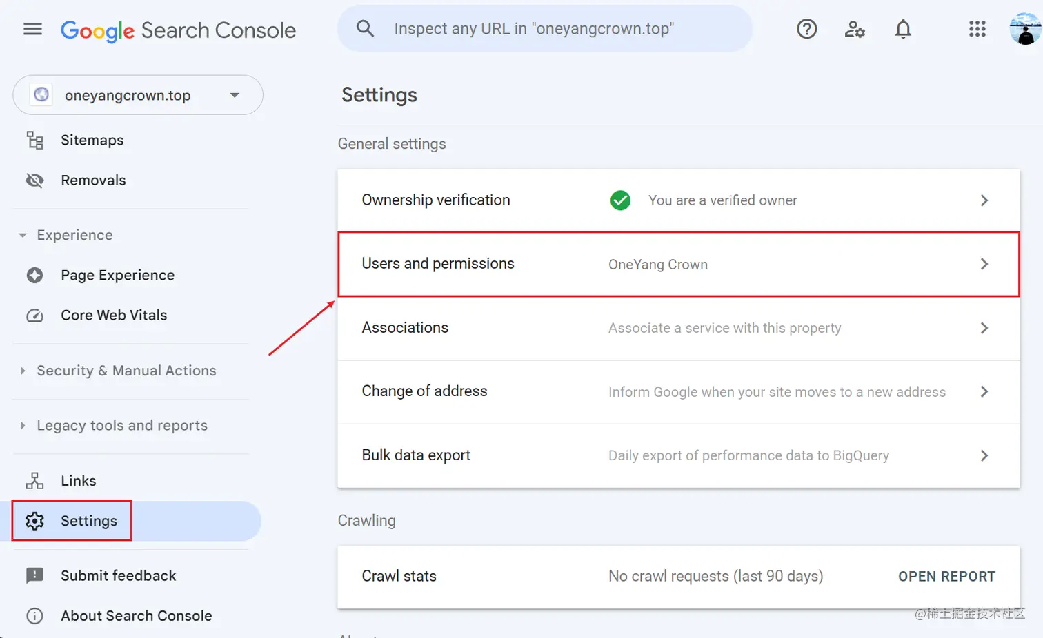The width and height of the screenshot is (1043, 638).
Task: Click the Sitemaps icon
Action: 34,140
